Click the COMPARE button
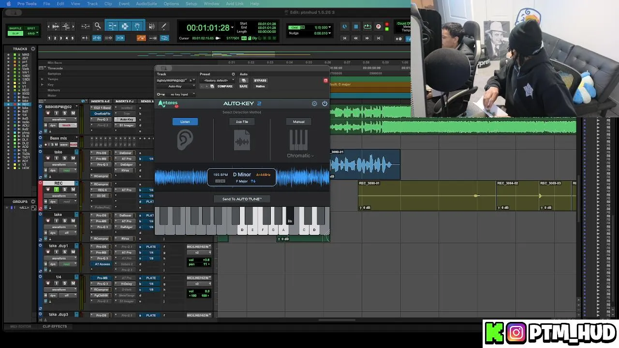This screenshot has width=619, height=348. click(225, 87)
